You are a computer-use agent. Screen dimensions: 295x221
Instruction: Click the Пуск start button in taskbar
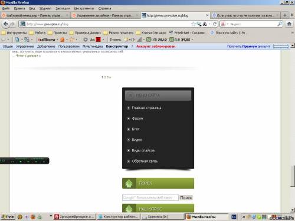8,217
